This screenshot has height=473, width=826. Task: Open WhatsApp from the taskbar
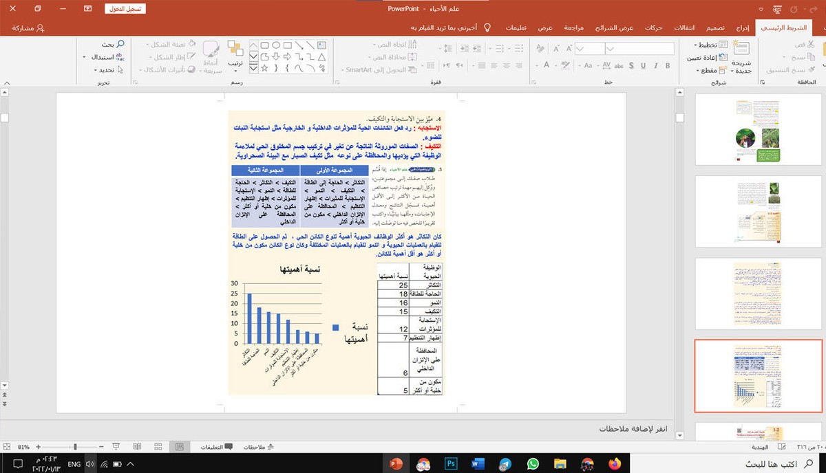pos(532,463)
